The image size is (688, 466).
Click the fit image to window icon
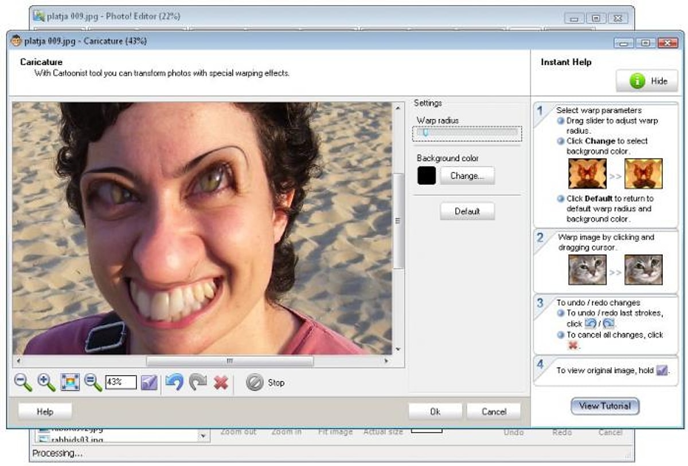point(70,382)
